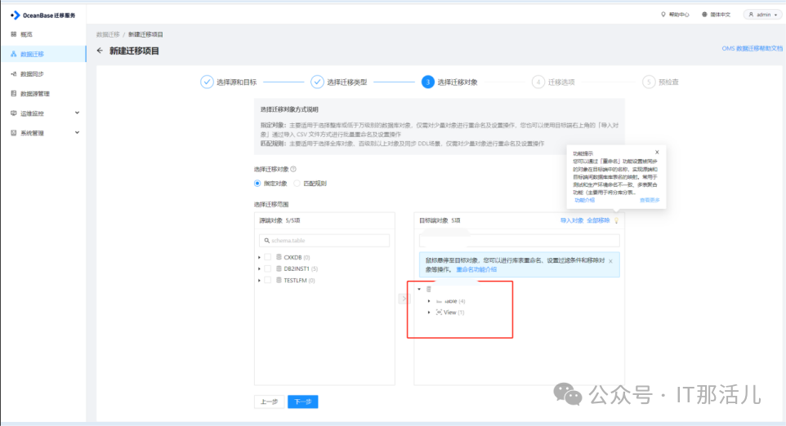Image resolution: width=786 pixels, height=426 pixels.
Task: Open the 概览 overview page in sidebar
Action: [x=26, y=34]
